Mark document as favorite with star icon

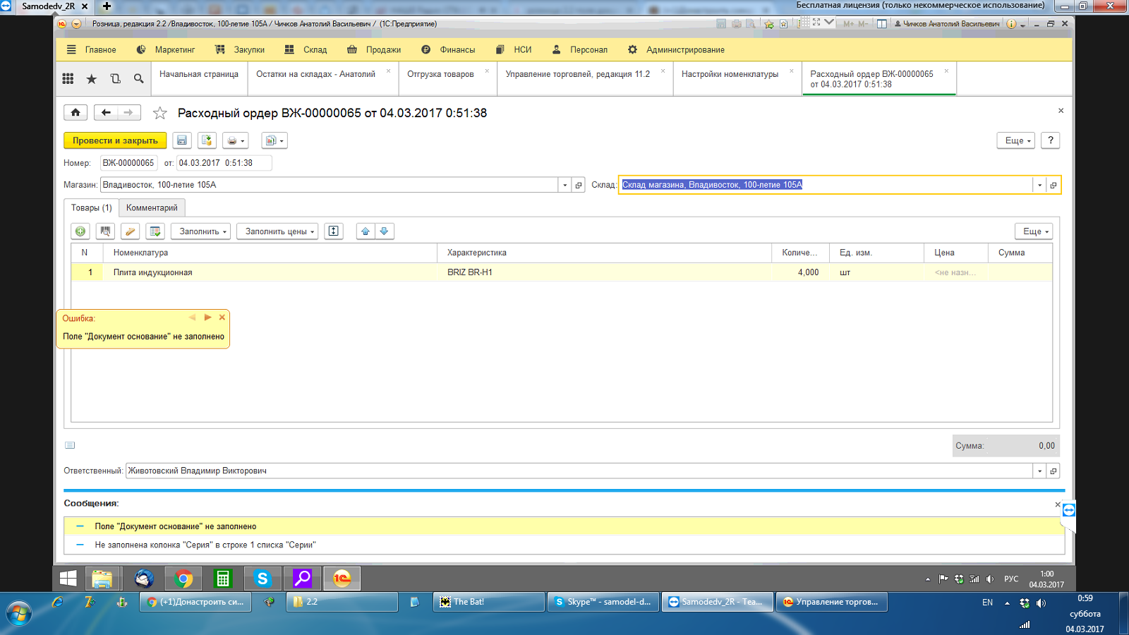point(160,113)
